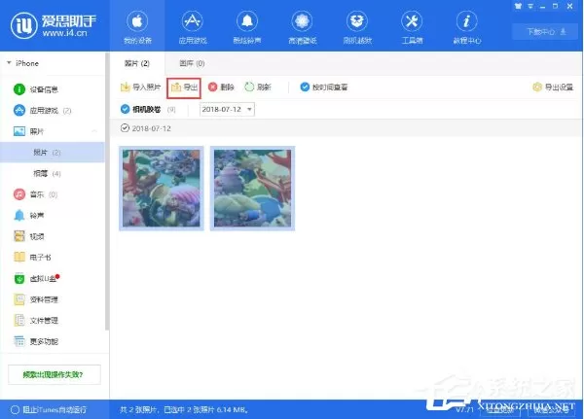Open the ringtones bell icon in top bar
Image resolution: width=584 pixels, height=419 pixels.
point(247,21)
